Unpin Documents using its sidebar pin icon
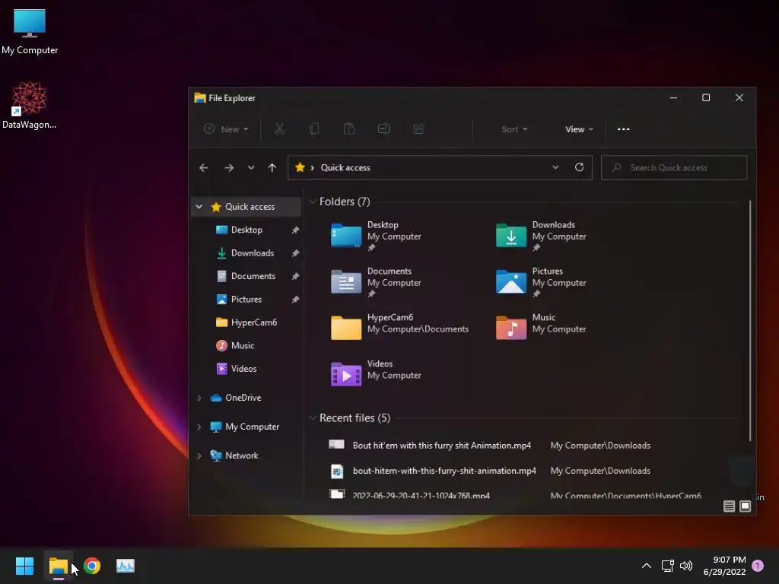The width and height of the screenshot is (779, 584). [x=295, y=276]
